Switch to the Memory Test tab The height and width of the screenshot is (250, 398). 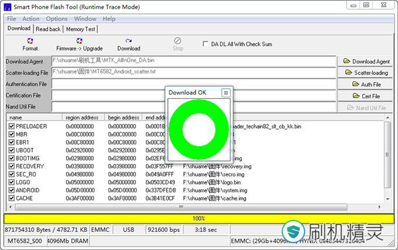point(81,29)
